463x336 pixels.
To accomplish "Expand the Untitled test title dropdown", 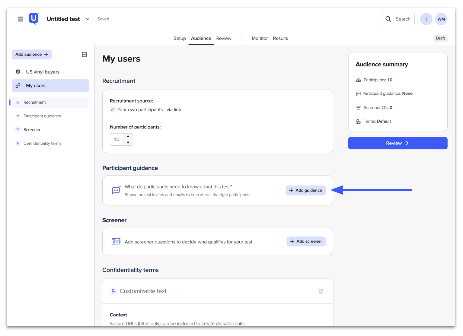I will click(88, 19).
